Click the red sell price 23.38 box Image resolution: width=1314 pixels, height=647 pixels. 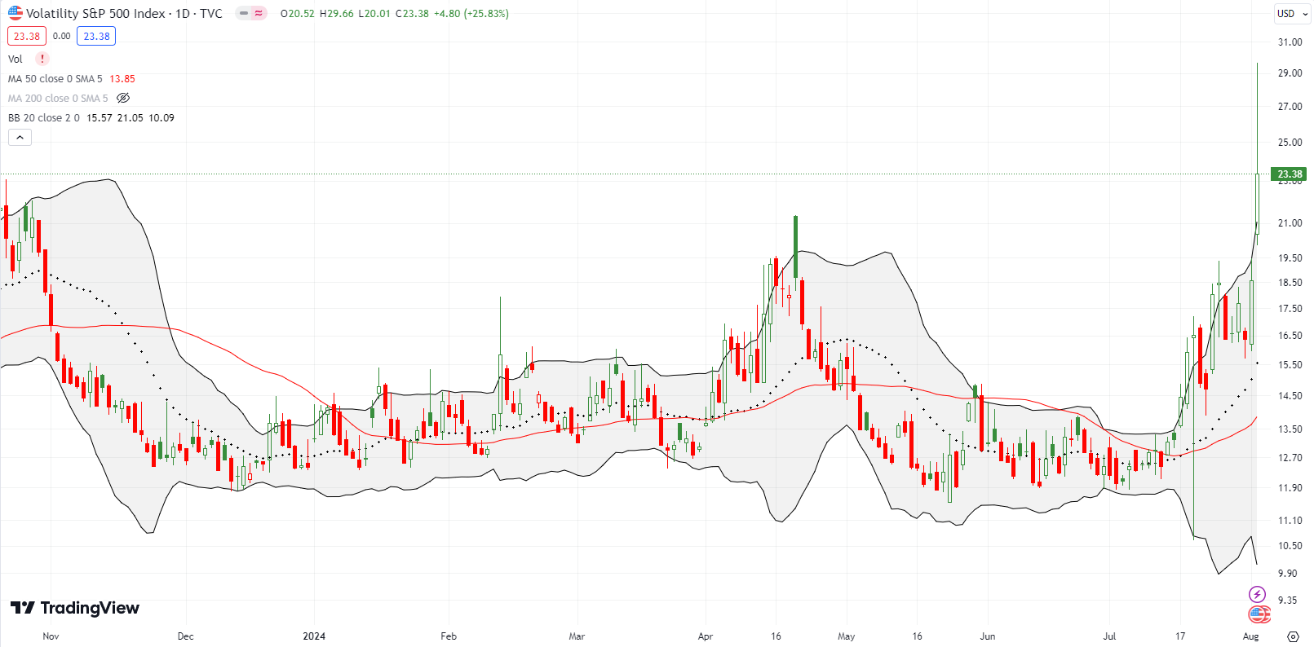pyautogui.click(x=27, y=36)
